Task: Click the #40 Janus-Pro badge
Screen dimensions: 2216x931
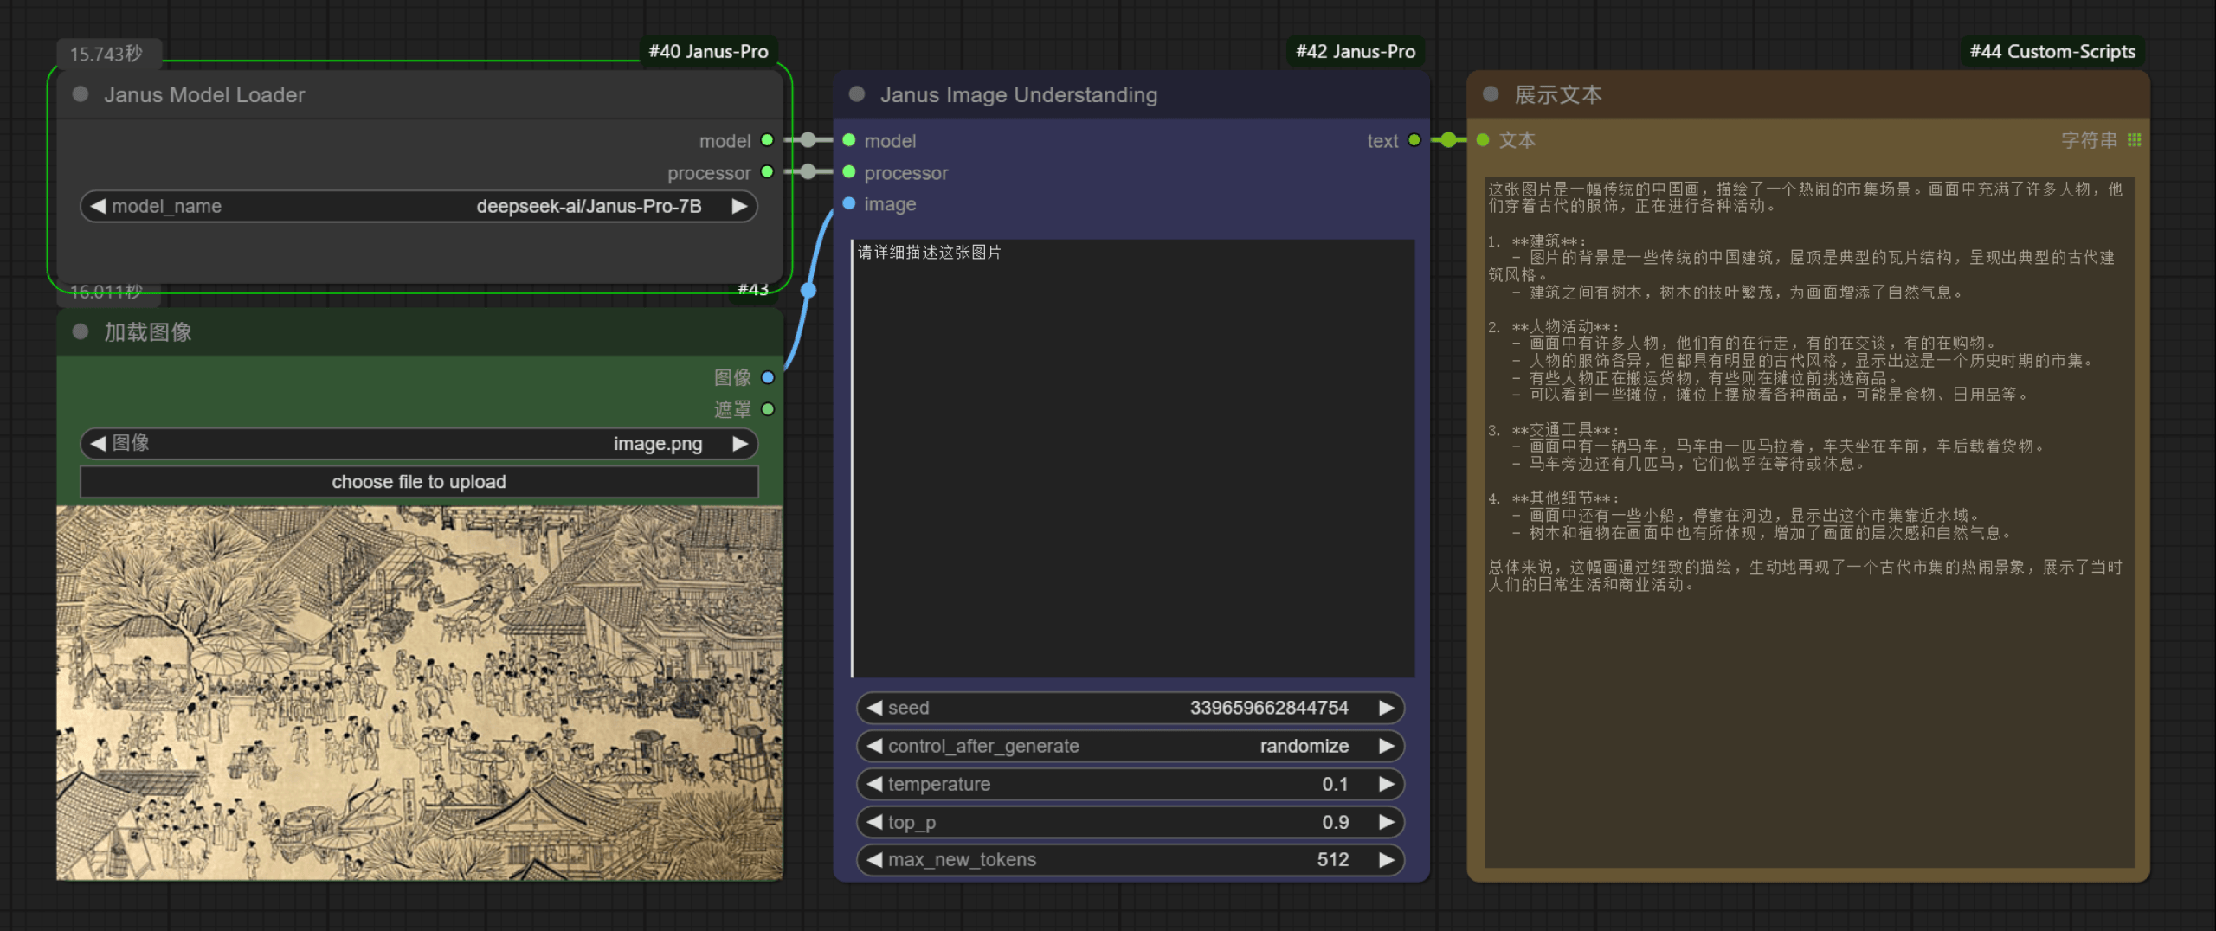Action: tap(709, 52)
